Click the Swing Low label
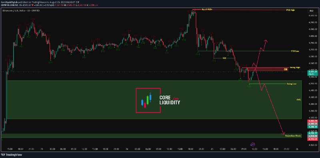320x158 pixels. click(292, 84)
